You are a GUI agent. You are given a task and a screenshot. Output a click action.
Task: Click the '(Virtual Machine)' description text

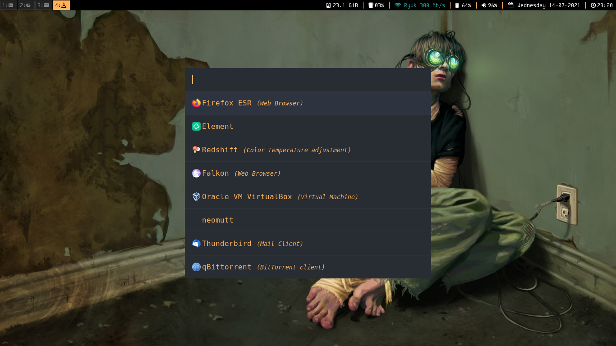click(328, 197)
